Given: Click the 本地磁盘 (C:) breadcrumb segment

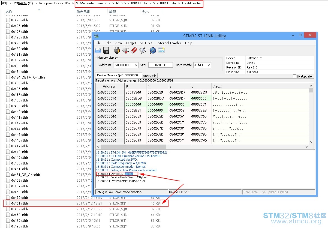Looking at the screenshot, I should [23, 3].
